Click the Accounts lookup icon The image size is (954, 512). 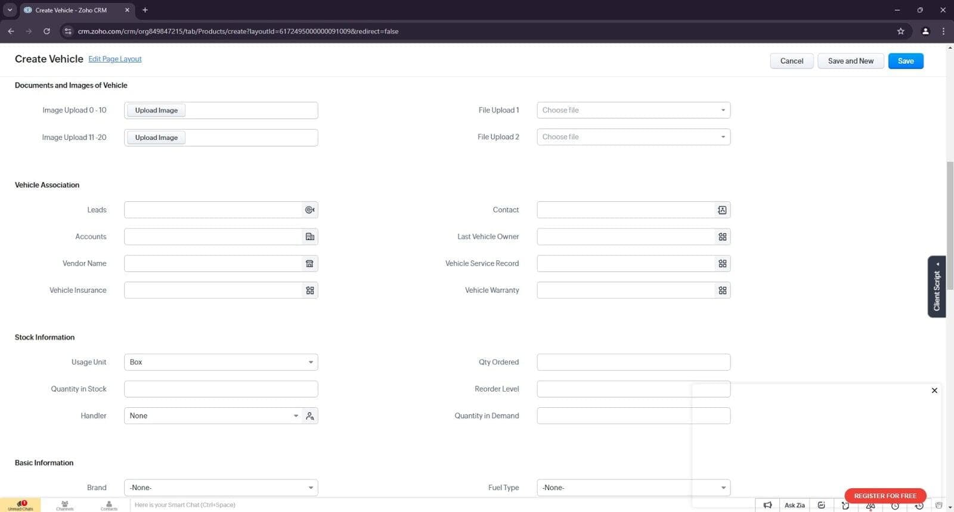309,236
